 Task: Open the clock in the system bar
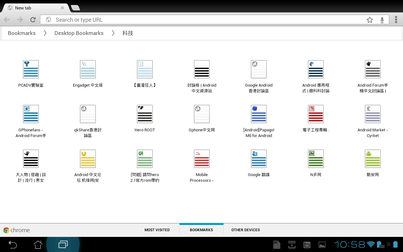[x=349, y=244]
